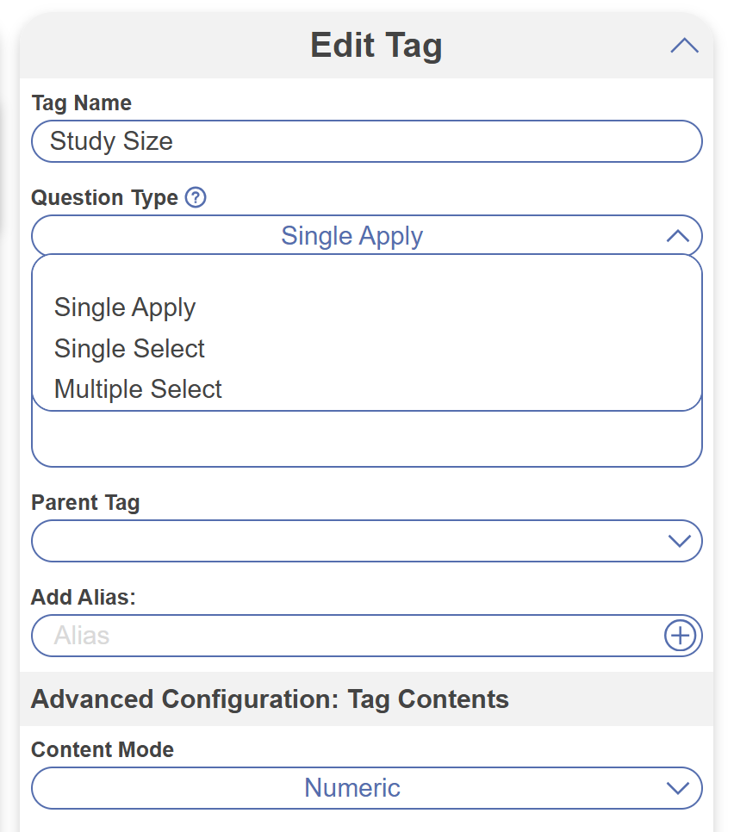Click the plus icon to add alias

point(680,636)
